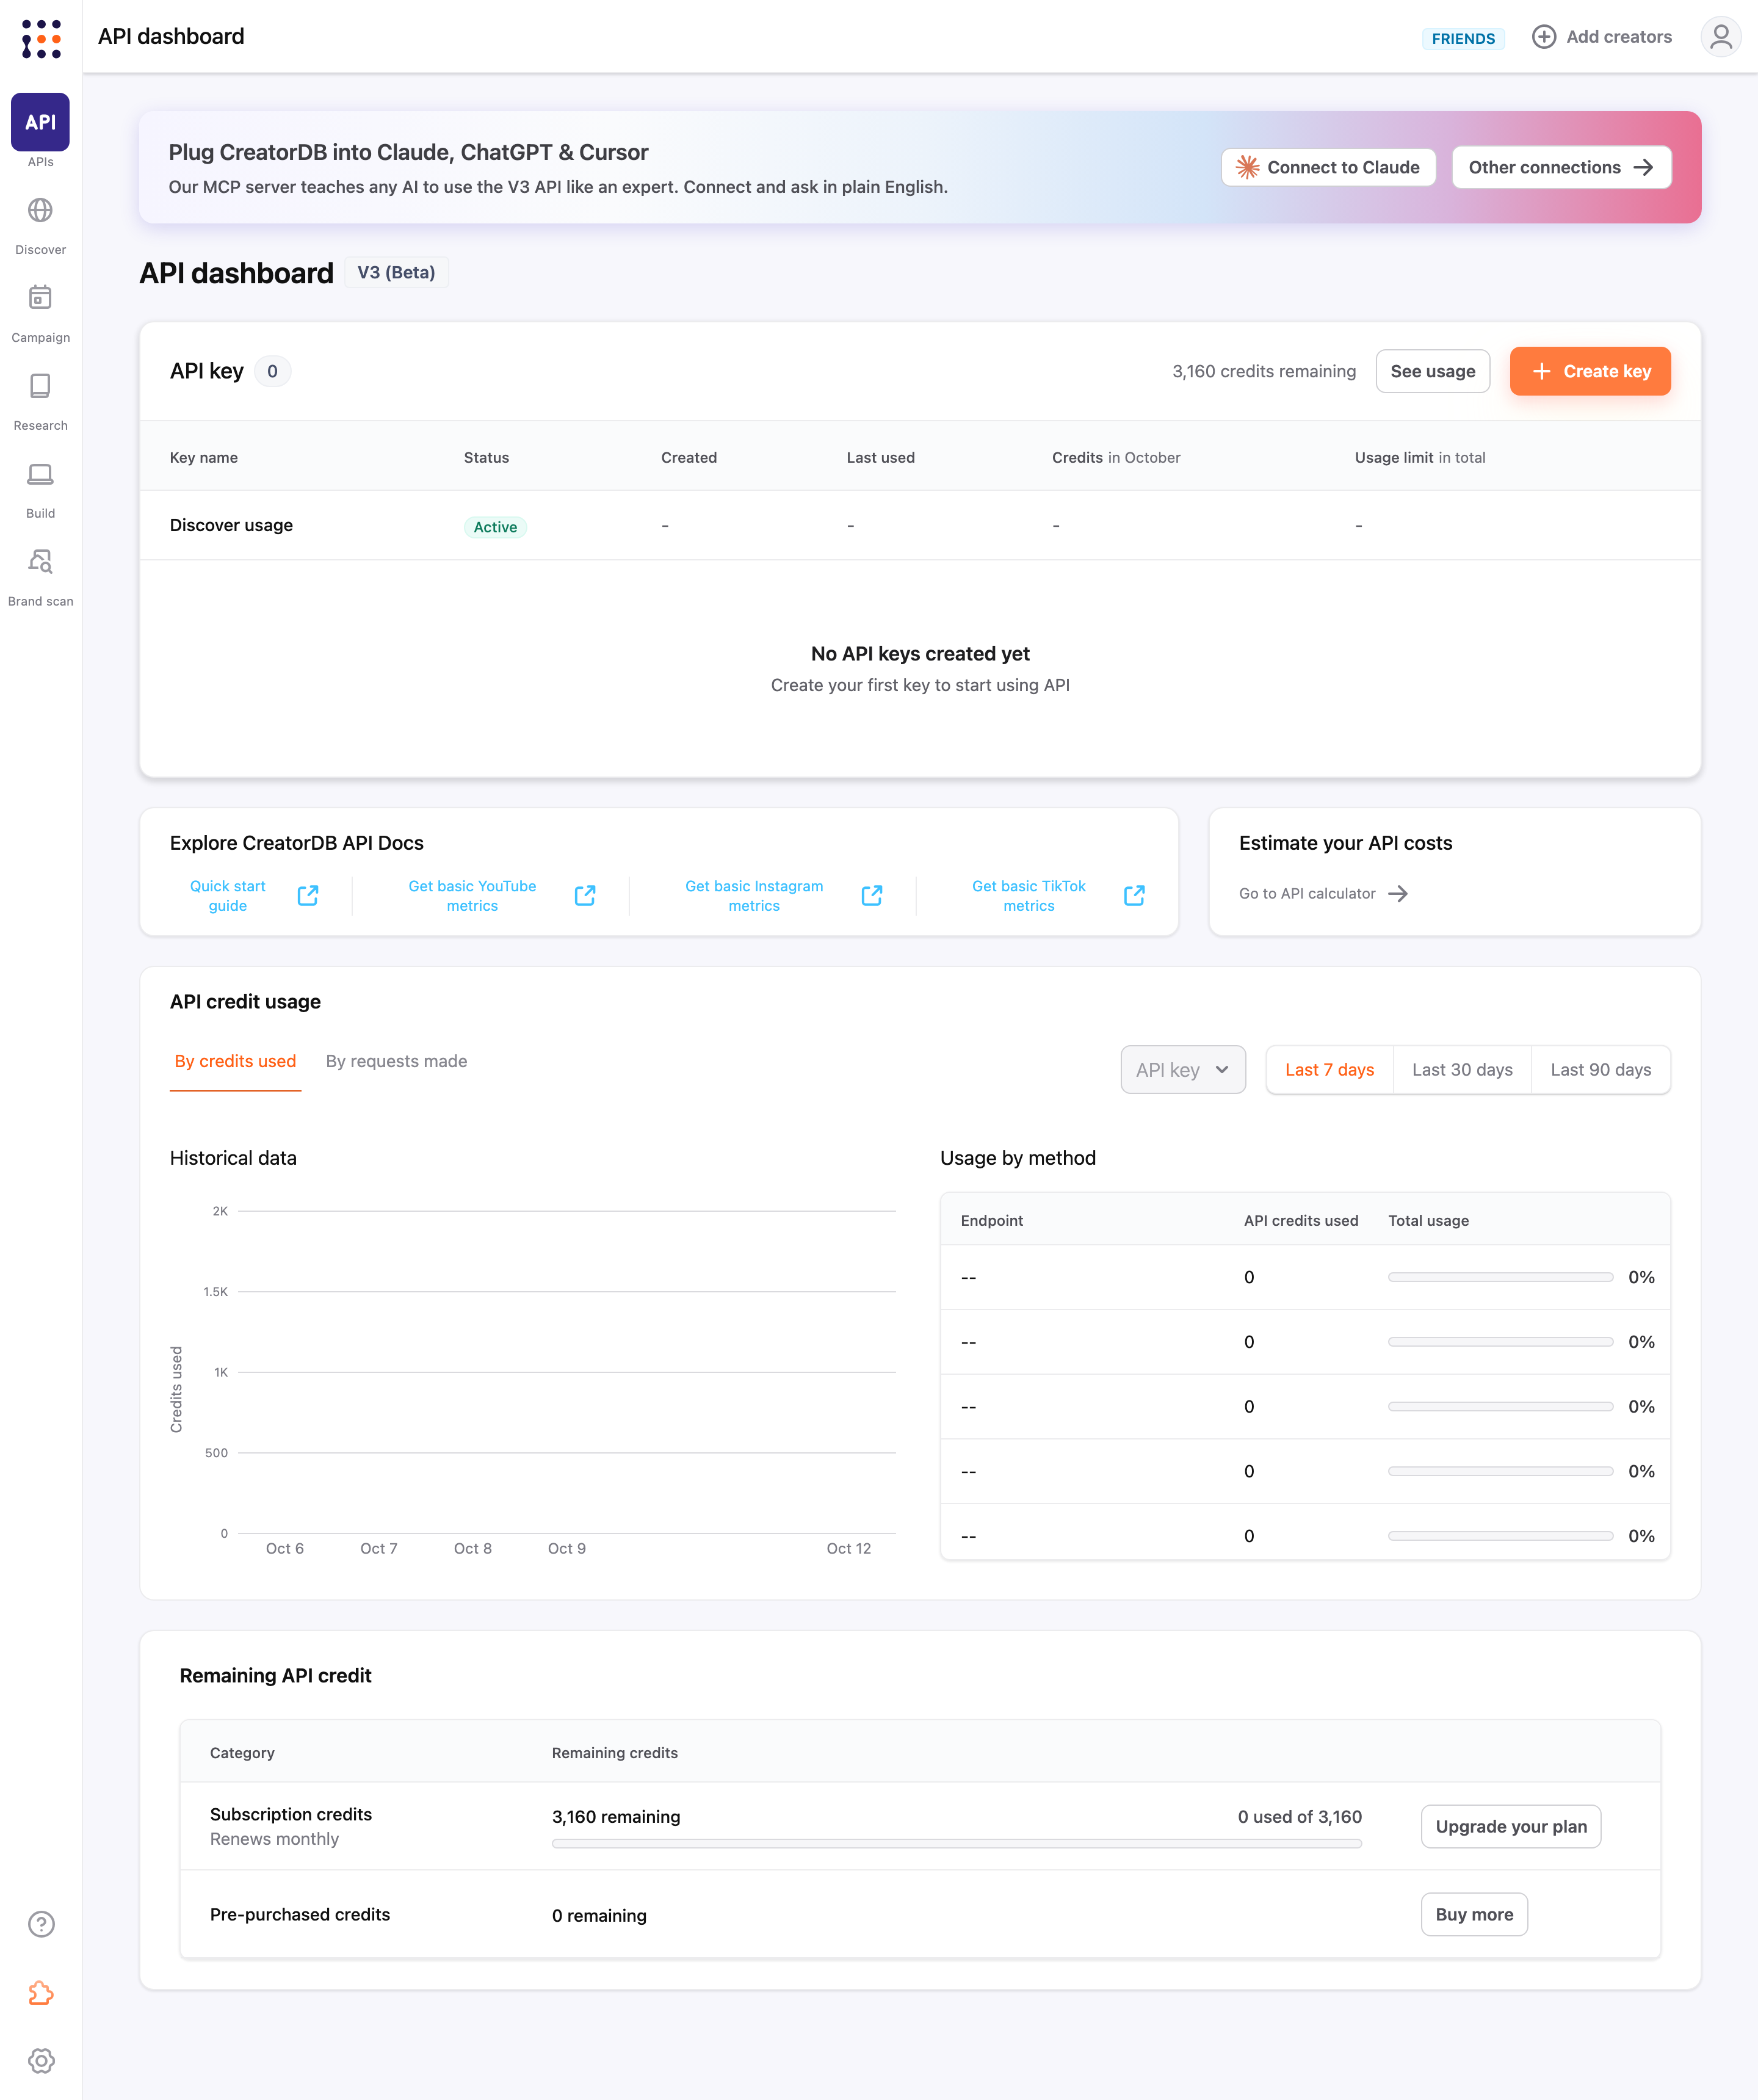The width and height of the screenshot is (1758, 2100).
Task: Click the arrow next to Go to API calculator
Action: click(x=1398, y=894)
